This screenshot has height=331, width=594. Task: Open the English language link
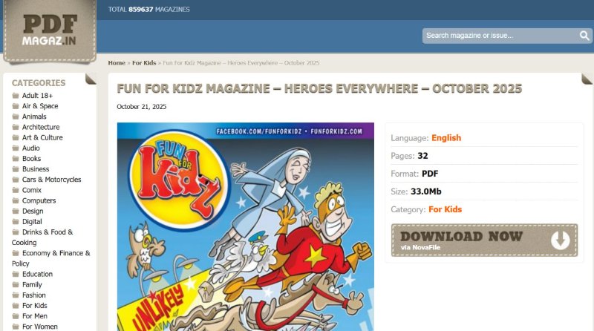click(x=446, y=138)
